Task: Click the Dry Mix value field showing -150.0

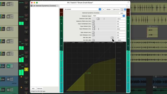Action: tap(121, 40)
